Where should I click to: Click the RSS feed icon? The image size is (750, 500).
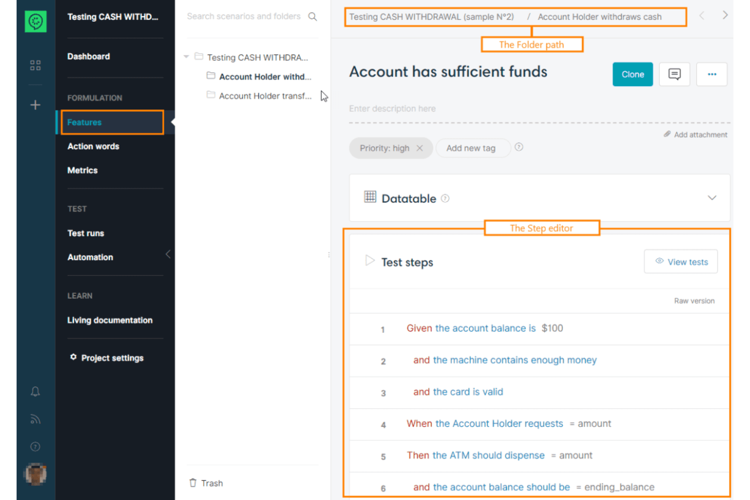point(35,419)
